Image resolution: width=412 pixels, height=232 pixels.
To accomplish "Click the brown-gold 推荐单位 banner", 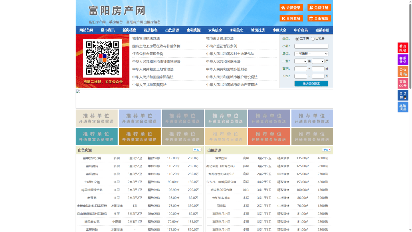I will (140, 136).
